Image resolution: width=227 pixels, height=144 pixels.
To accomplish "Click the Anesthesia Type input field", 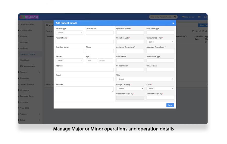I will click(160, 60).
